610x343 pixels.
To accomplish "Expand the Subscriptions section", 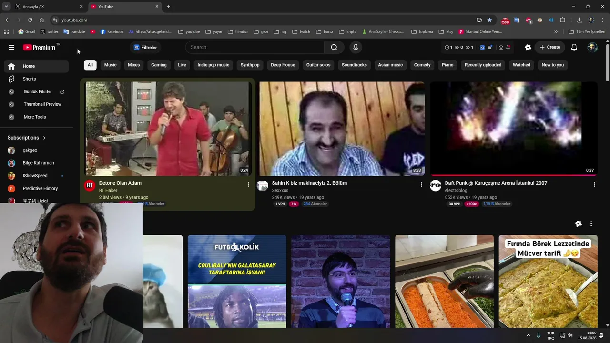I will (27, 138).
